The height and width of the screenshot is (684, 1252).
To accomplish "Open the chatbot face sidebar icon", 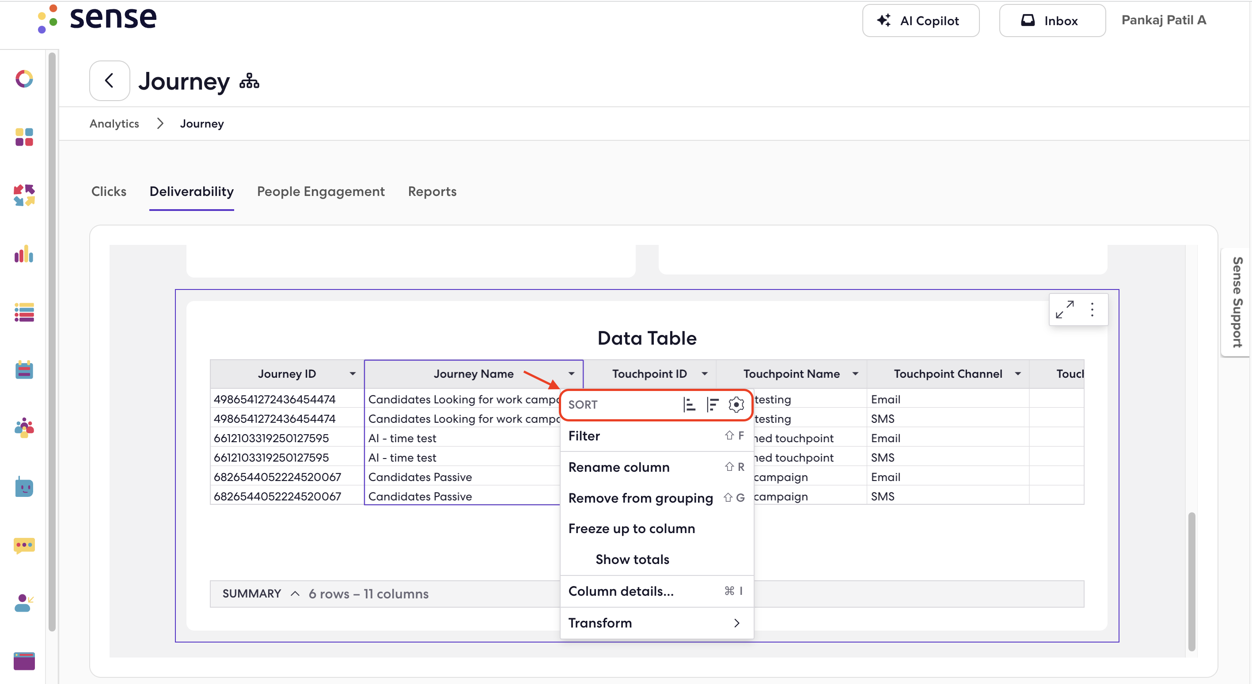I will coord(24,487).
